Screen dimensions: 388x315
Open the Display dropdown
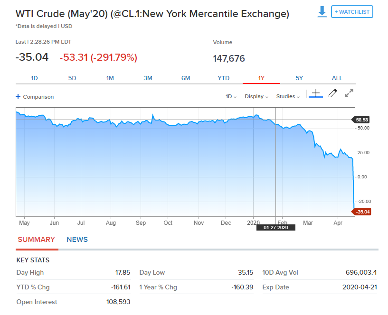[256, 96]
